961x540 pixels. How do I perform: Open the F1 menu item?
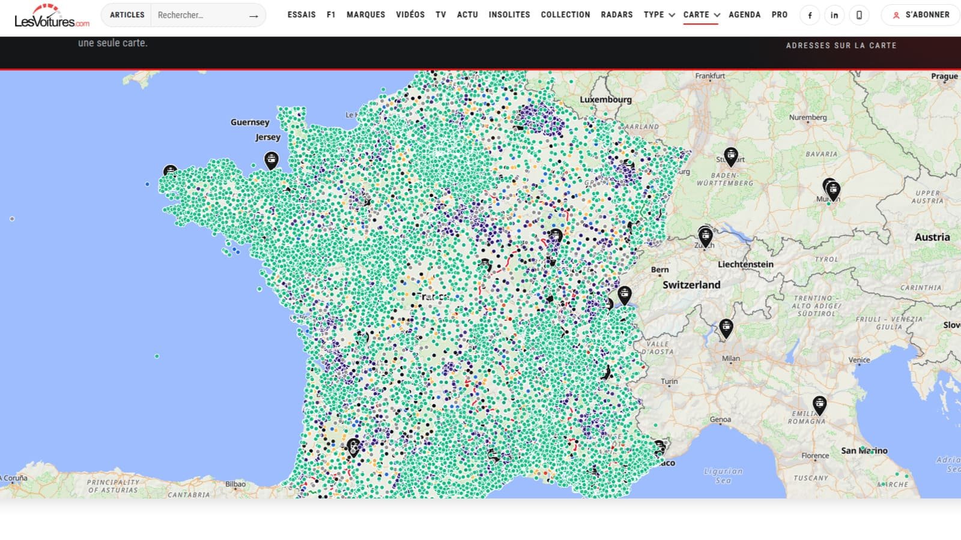pyautogui.click(x=331, y=14)
